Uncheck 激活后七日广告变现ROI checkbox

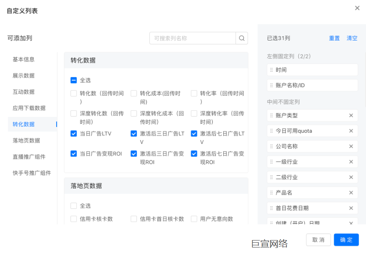pyautogui.click(x=194, y=154)
